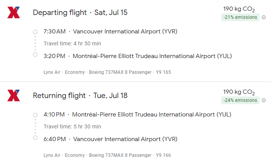Click the -21% emissions badge
The width and height of the screenshot is (271, 163).
(x=240, y=17)
